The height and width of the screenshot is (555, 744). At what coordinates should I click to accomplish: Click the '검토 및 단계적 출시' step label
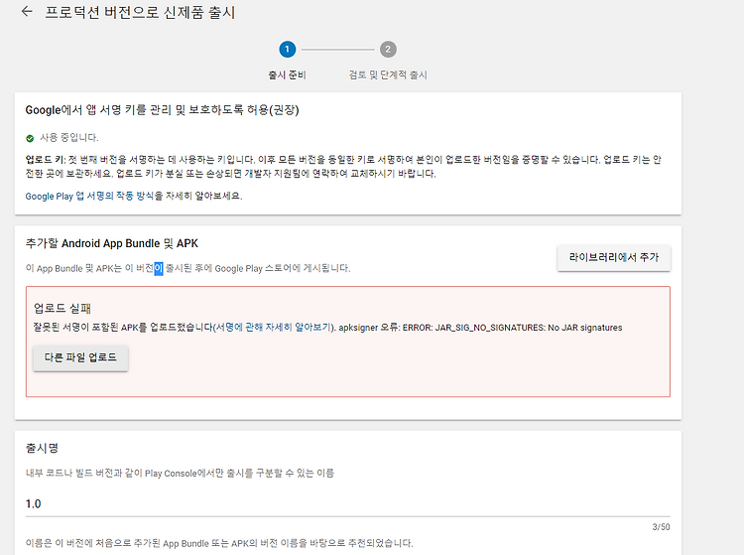coord(388,75)
